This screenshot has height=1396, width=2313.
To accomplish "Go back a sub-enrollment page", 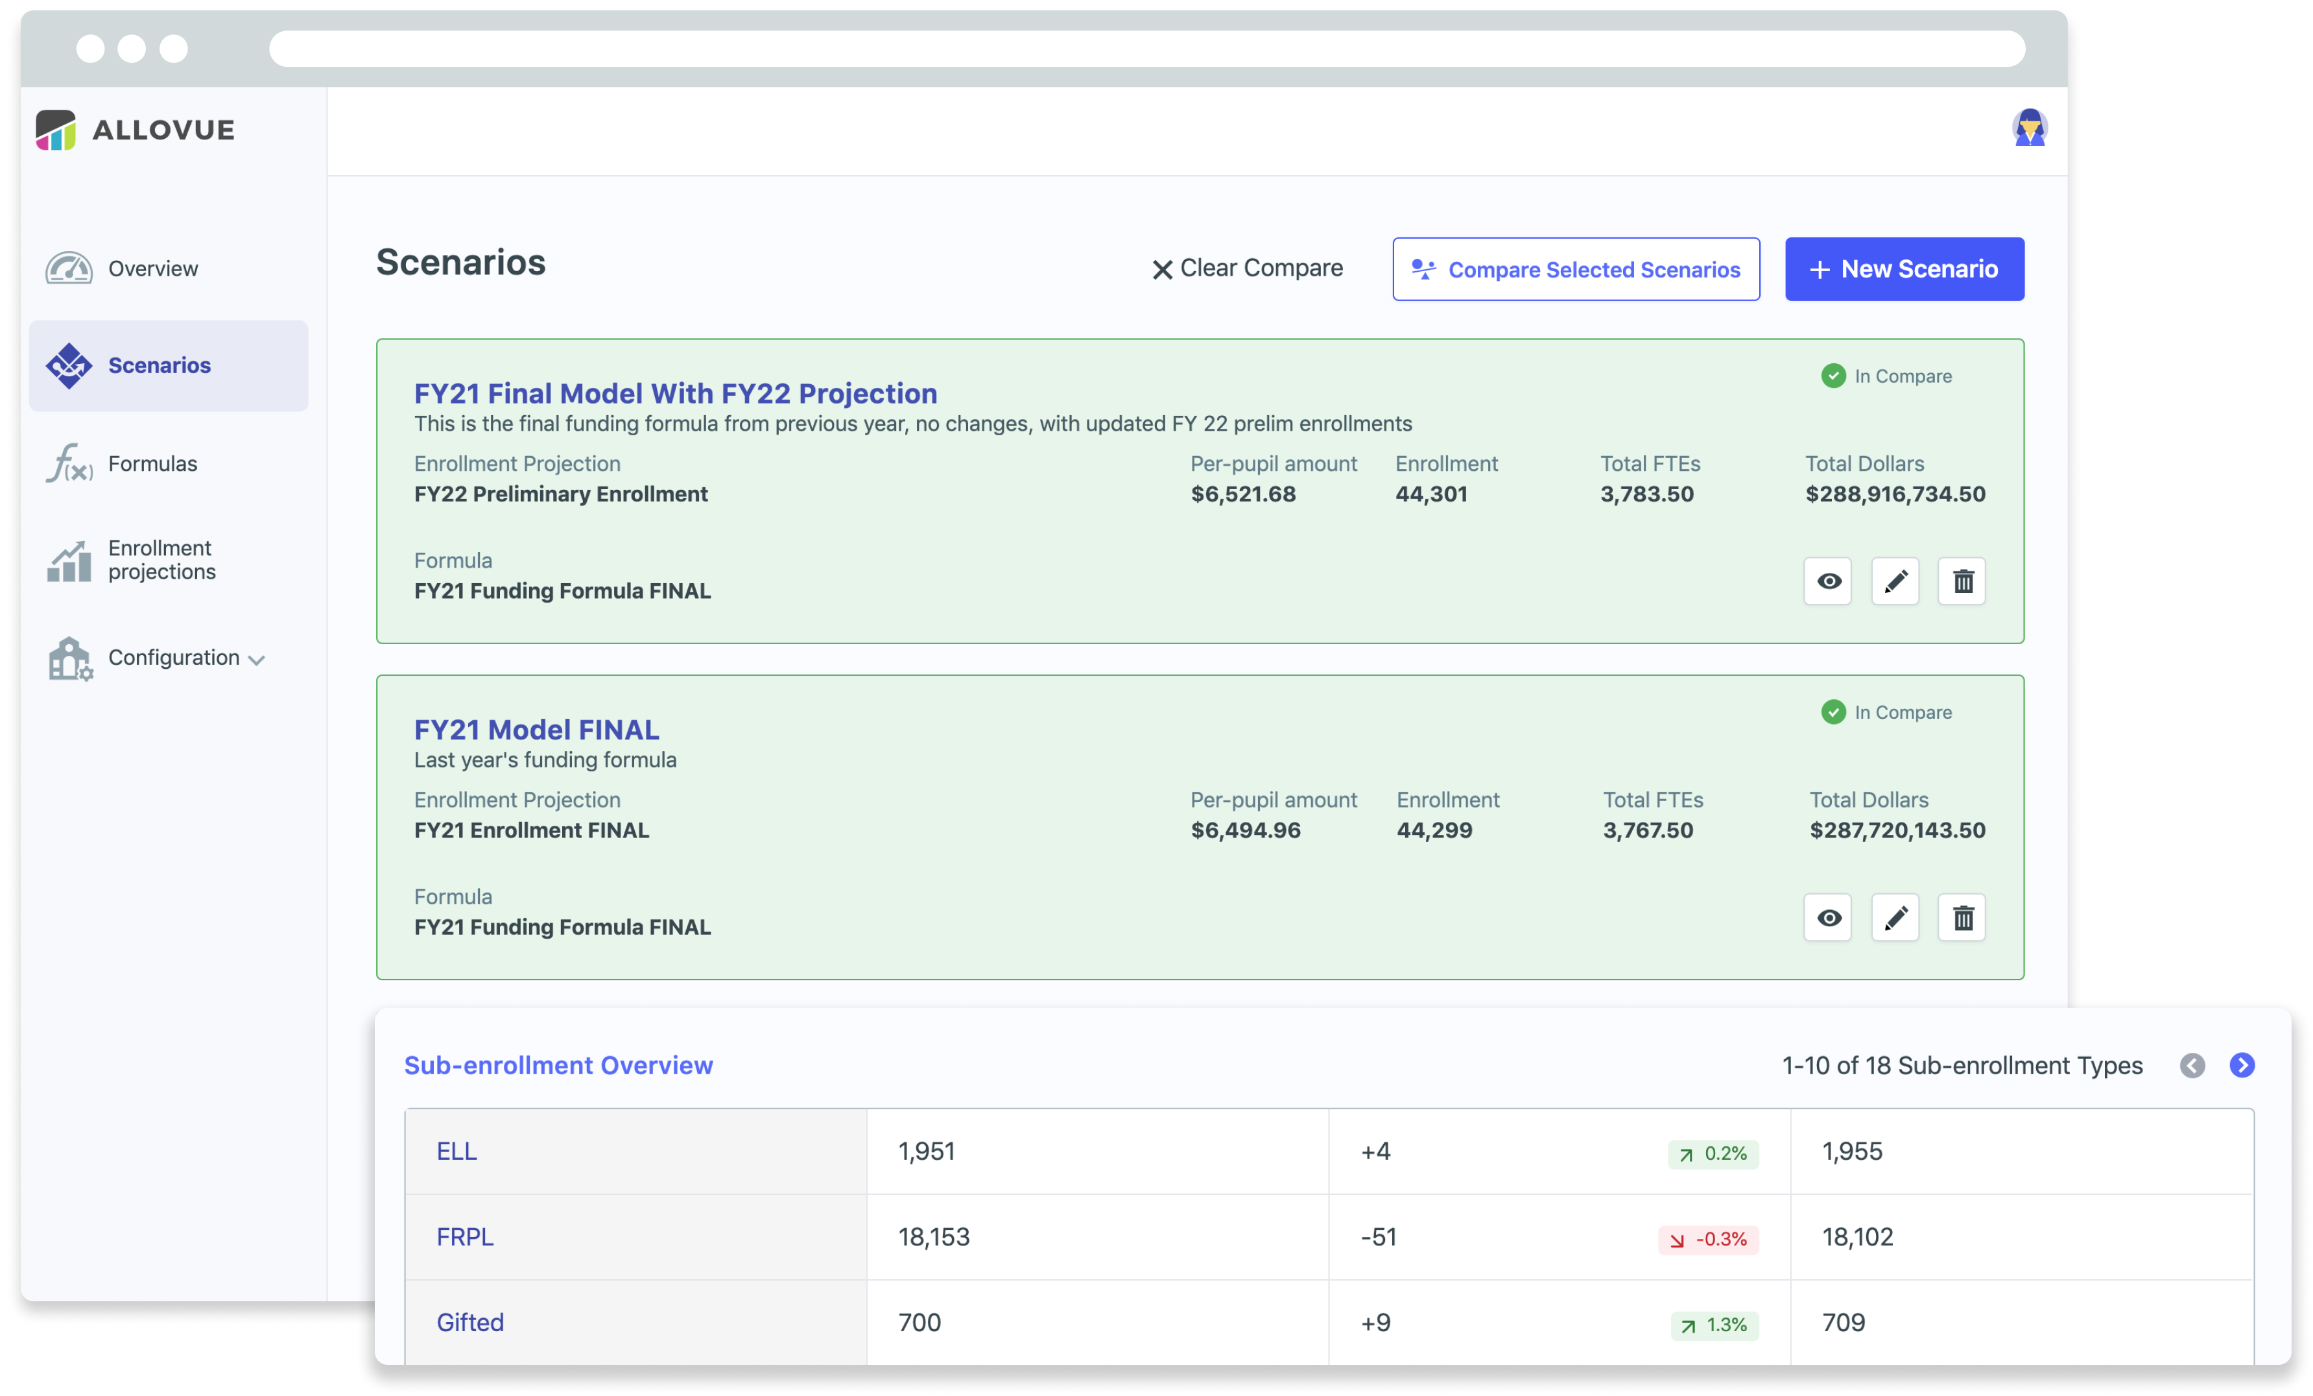I will [x=2193, y=1066].
